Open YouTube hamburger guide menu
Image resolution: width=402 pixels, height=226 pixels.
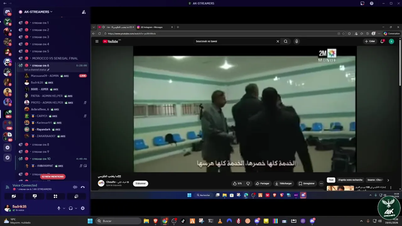point(97,41)
